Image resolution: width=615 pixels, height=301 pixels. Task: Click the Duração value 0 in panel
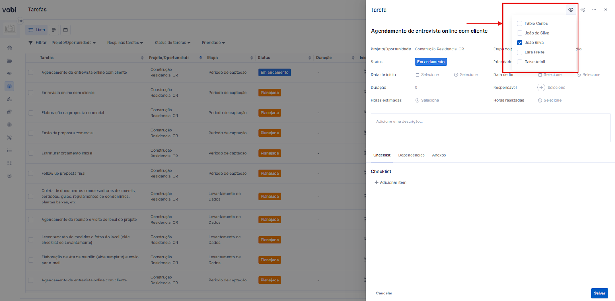[x=416, y=88]
